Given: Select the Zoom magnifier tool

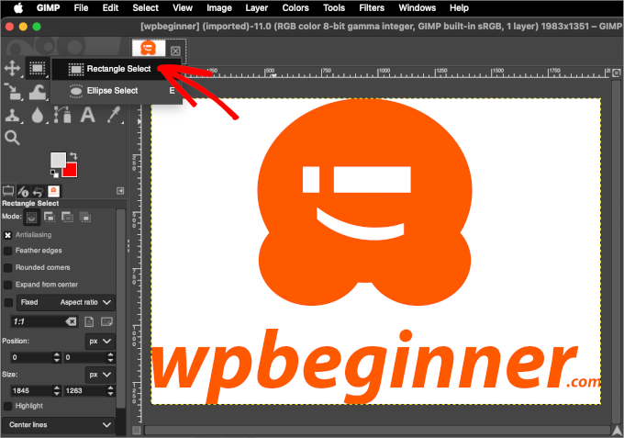Looking at the screenshot, I should pos(13,138).
